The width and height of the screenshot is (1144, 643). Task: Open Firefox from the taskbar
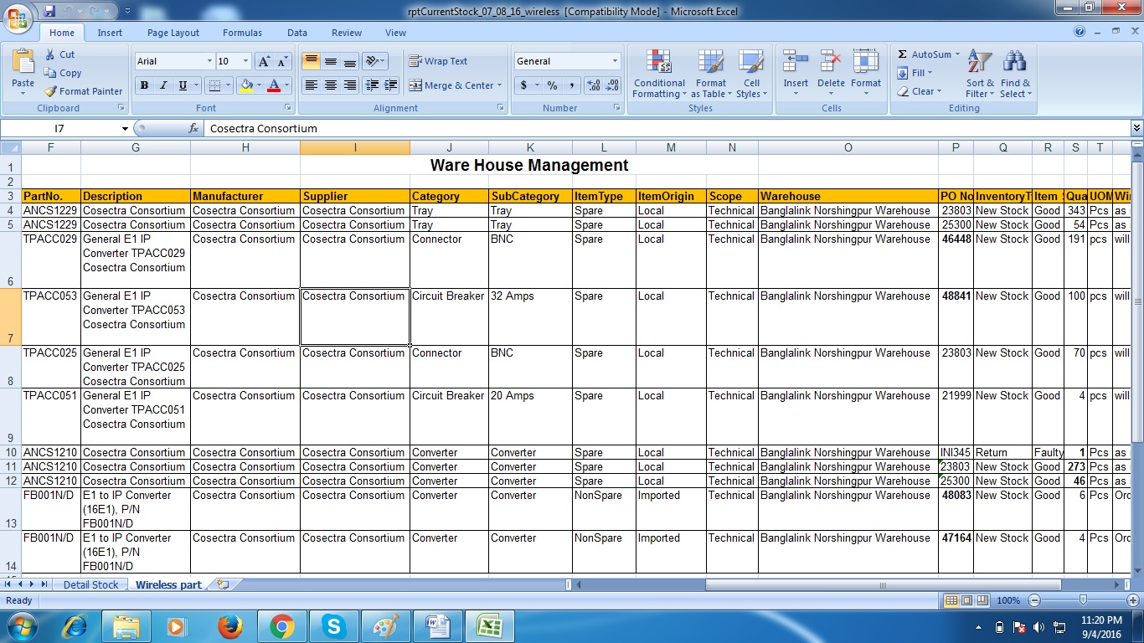pyautogui.click(x=229, y=626)
